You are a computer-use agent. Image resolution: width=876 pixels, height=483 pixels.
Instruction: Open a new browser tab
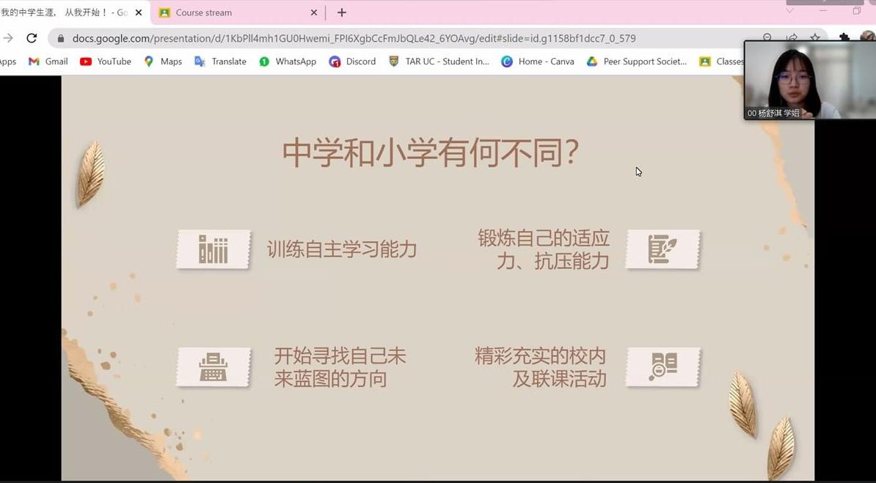341,12
